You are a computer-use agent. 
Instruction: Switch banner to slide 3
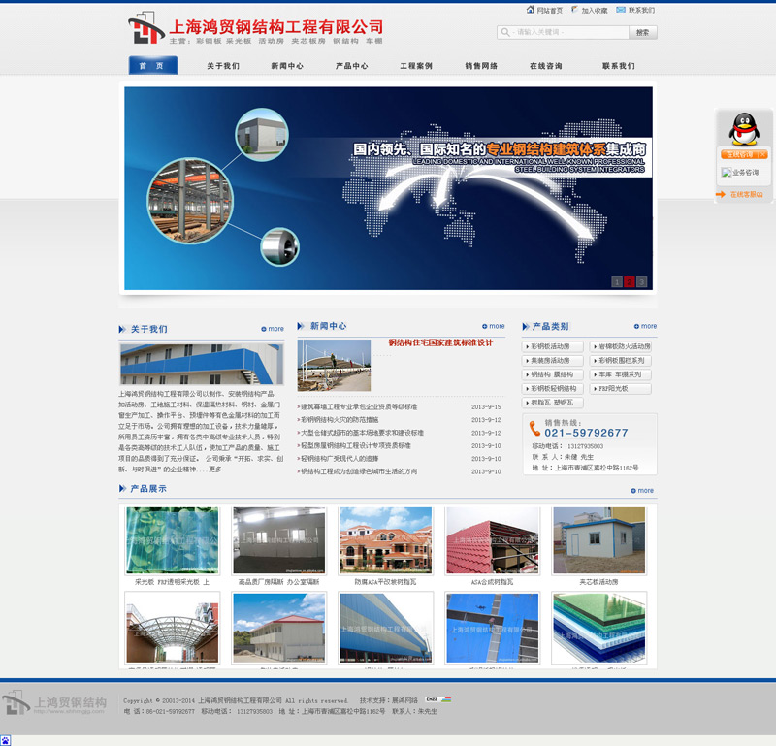641,281
